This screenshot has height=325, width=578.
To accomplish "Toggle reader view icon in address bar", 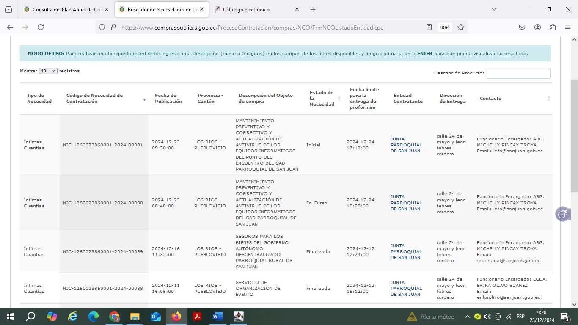I will 429,27.
